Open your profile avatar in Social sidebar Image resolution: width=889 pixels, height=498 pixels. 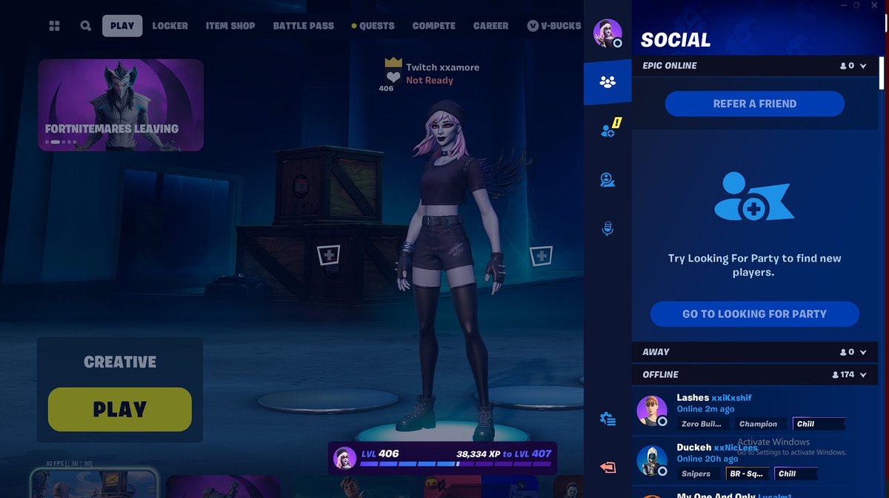(607, 33)
